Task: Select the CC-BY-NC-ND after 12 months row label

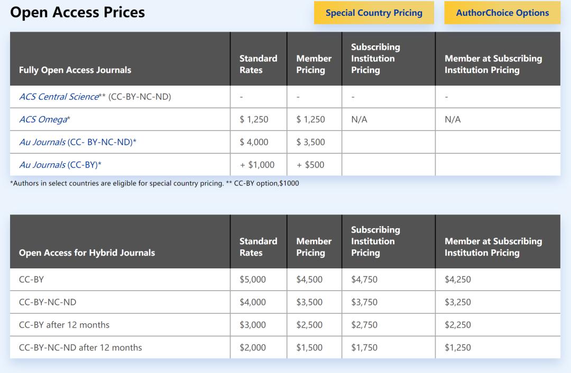Action: tap(80, 348)
